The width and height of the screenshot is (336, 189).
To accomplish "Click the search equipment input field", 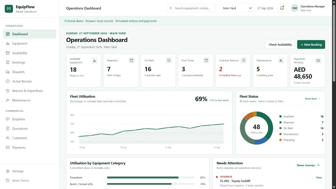I will point(191,8).
